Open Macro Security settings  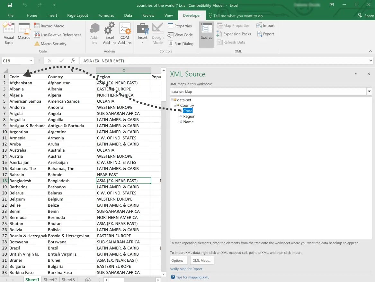pos(50,43)
